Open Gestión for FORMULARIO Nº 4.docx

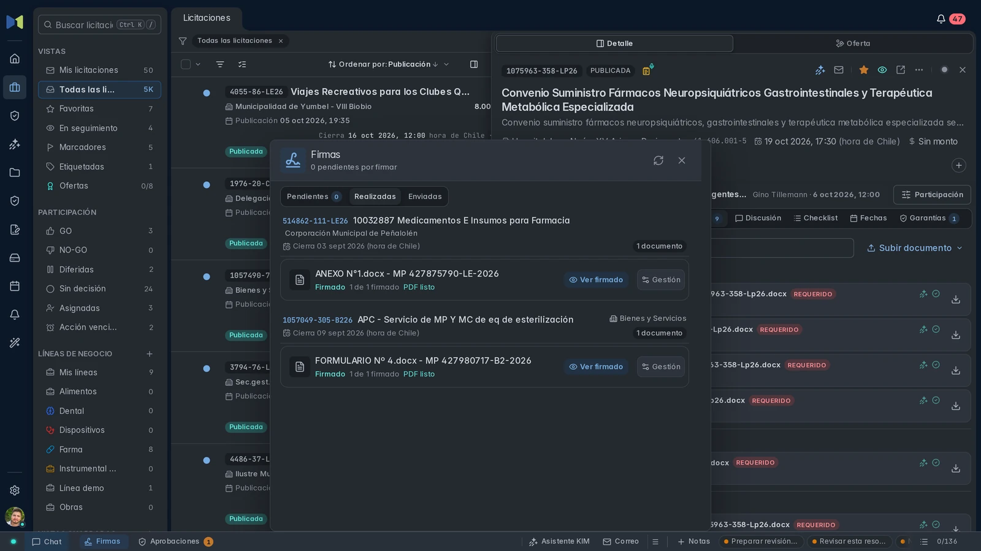pos(661,367)
